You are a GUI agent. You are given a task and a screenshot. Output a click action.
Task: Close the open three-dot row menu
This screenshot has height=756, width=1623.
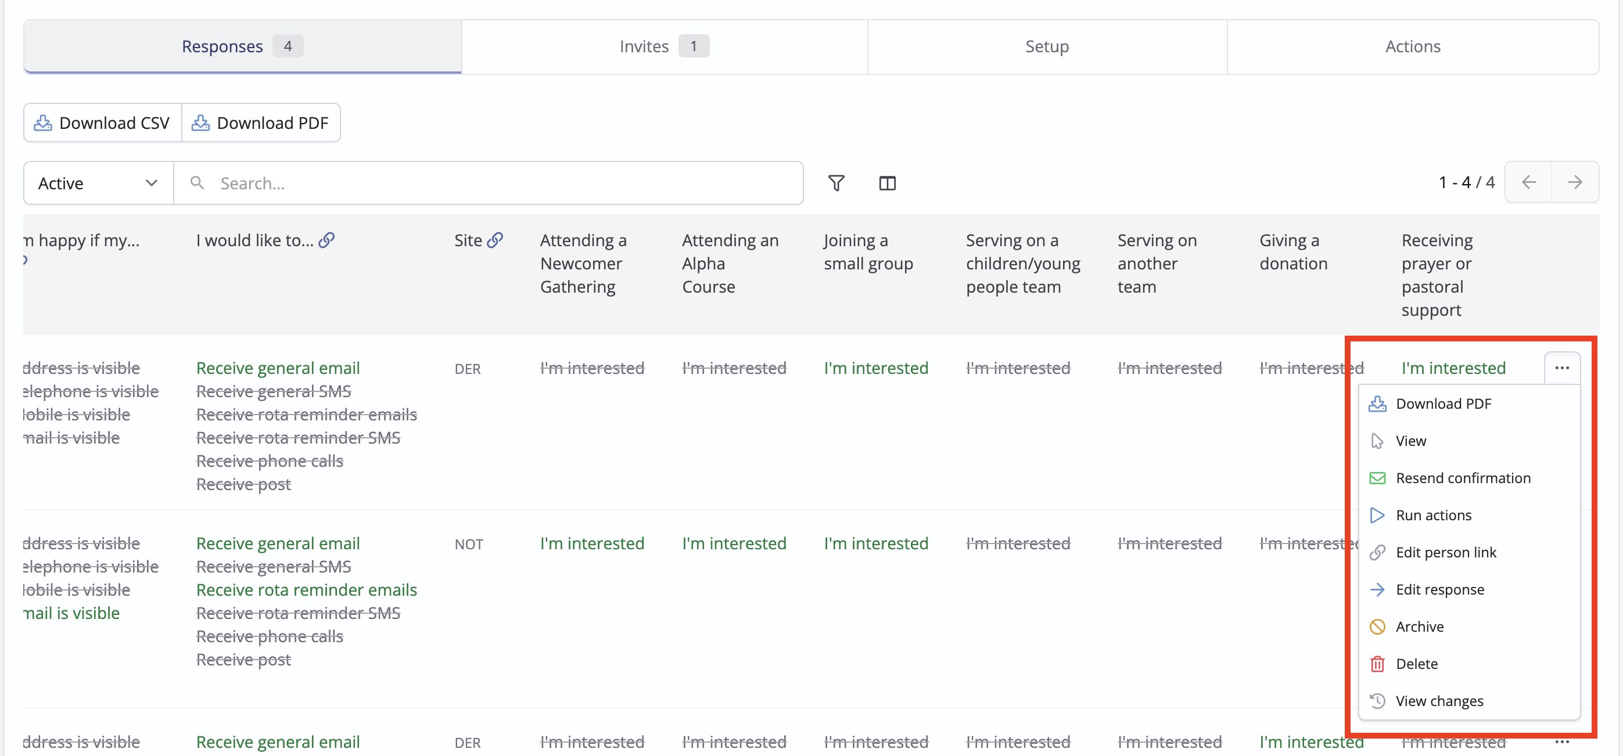[x=1561, y=368]
